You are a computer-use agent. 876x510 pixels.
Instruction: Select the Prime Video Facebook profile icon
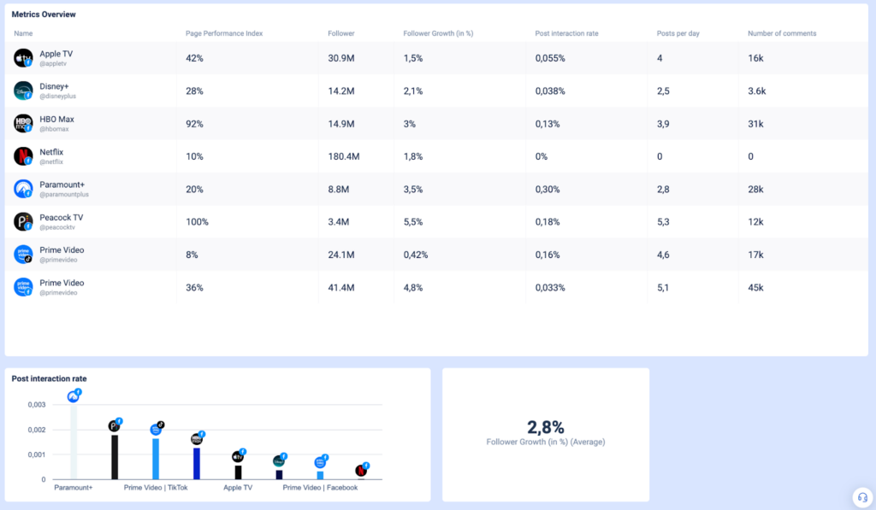click(x=22, y=287)
